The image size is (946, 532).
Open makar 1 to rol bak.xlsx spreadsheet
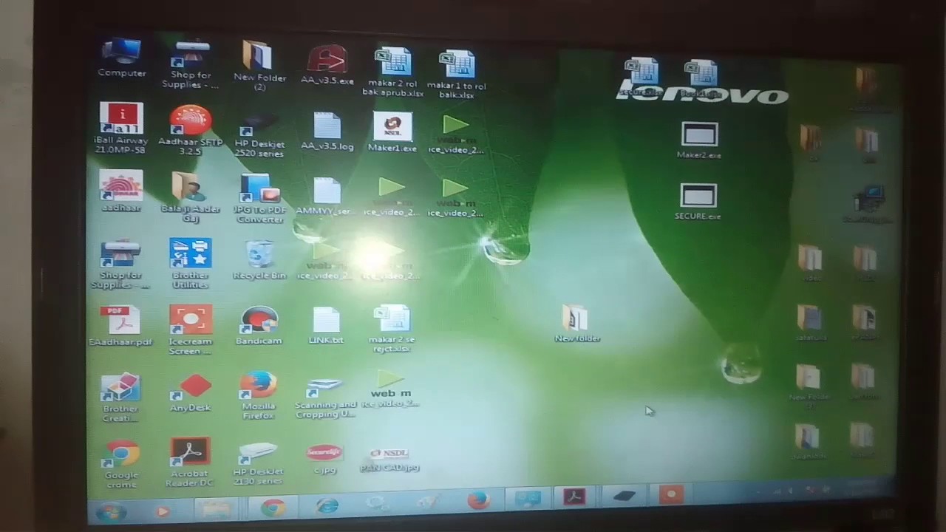pyautogui.click(x=457, y=75)
